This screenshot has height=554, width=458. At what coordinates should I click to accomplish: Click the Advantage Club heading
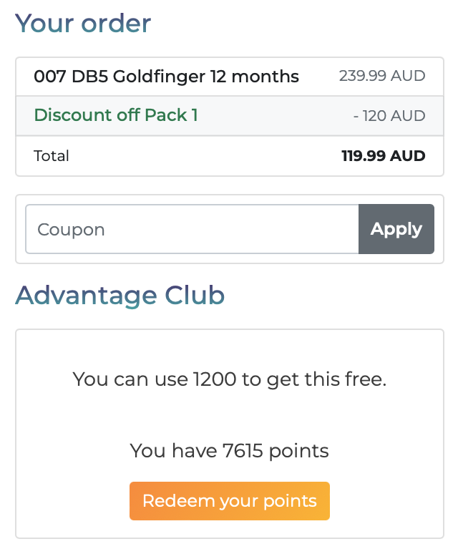(120, 296)
